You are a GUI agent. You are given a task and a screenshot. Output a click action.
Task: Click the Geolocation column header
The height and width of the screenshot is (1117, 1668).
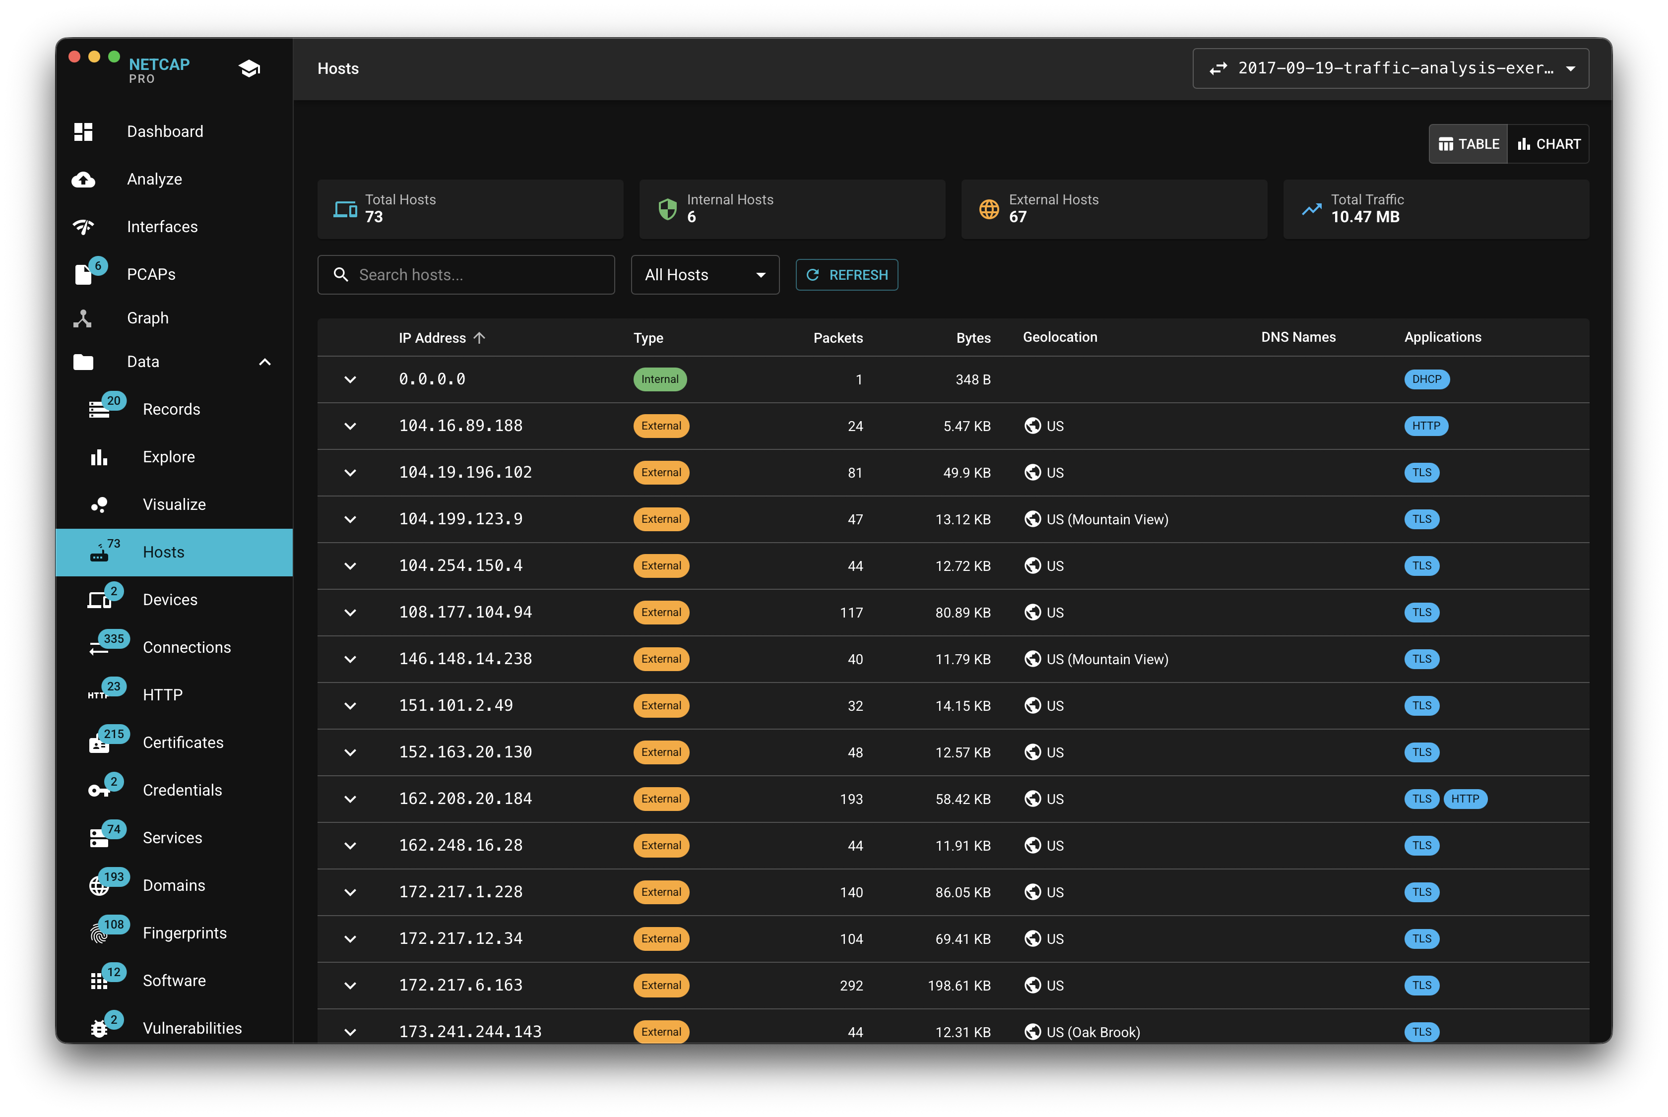[x=1060, y=337]
